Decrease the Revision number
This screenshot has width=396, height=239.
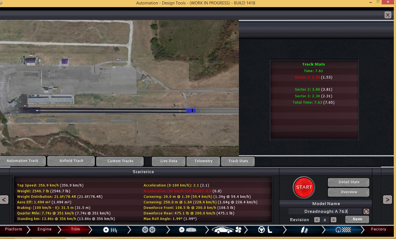(x=317, y=220)
